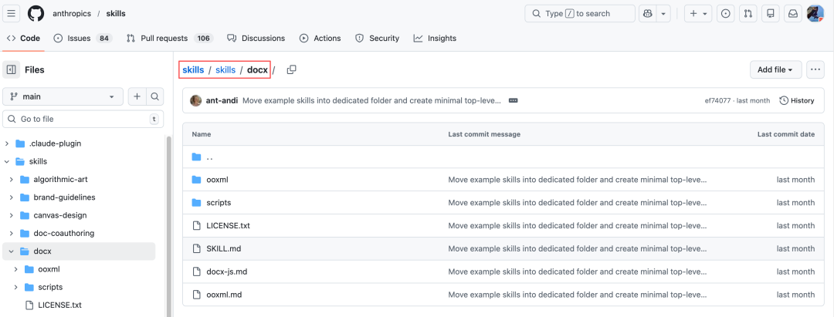Image resolution: width=834 pixels, height=317 pixels.
Task: Open SKILL.md in file list
Action: point(224,248)
